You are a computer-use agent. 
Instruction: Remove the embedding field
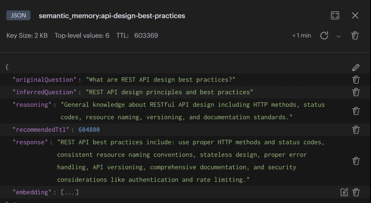[356, 192]
